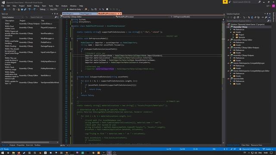This screenshot has width=276, height=155.
Task: Open the Tools menu
Action: point(51,6)
